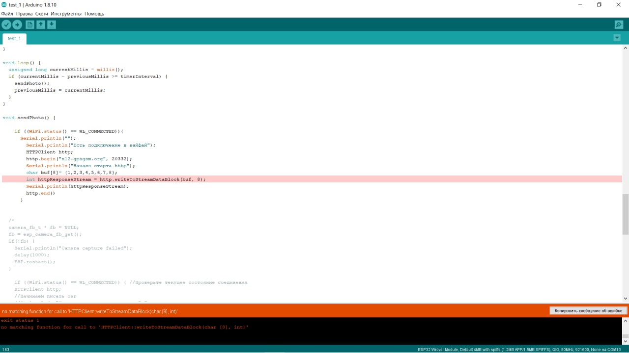Switch to the test_1 sketch tab
Screen dimensions: 629x353
[14, 38]
